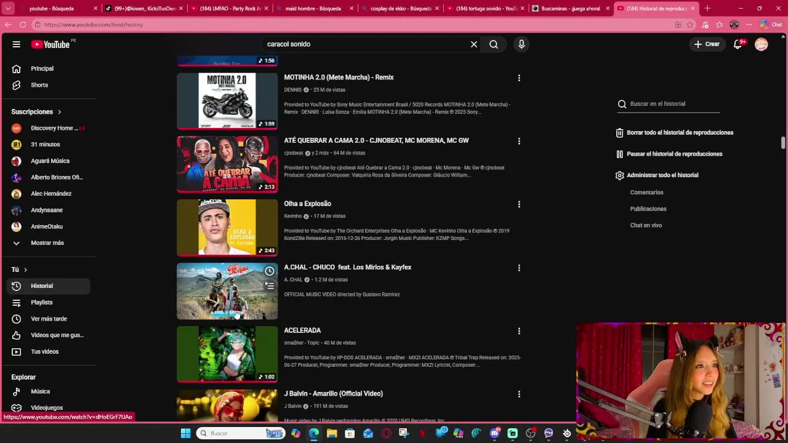Open File Explorer from the taskbar

tap(332, 433)
